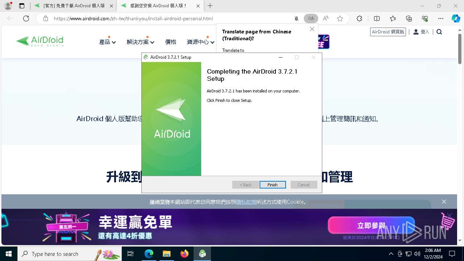Open a new browser tab

click(x=210, y=6)
